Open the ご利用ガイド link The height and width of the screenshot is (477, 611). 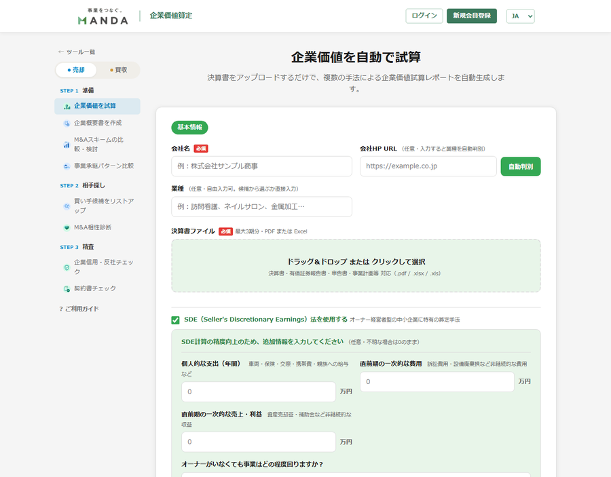coord(79,309)
